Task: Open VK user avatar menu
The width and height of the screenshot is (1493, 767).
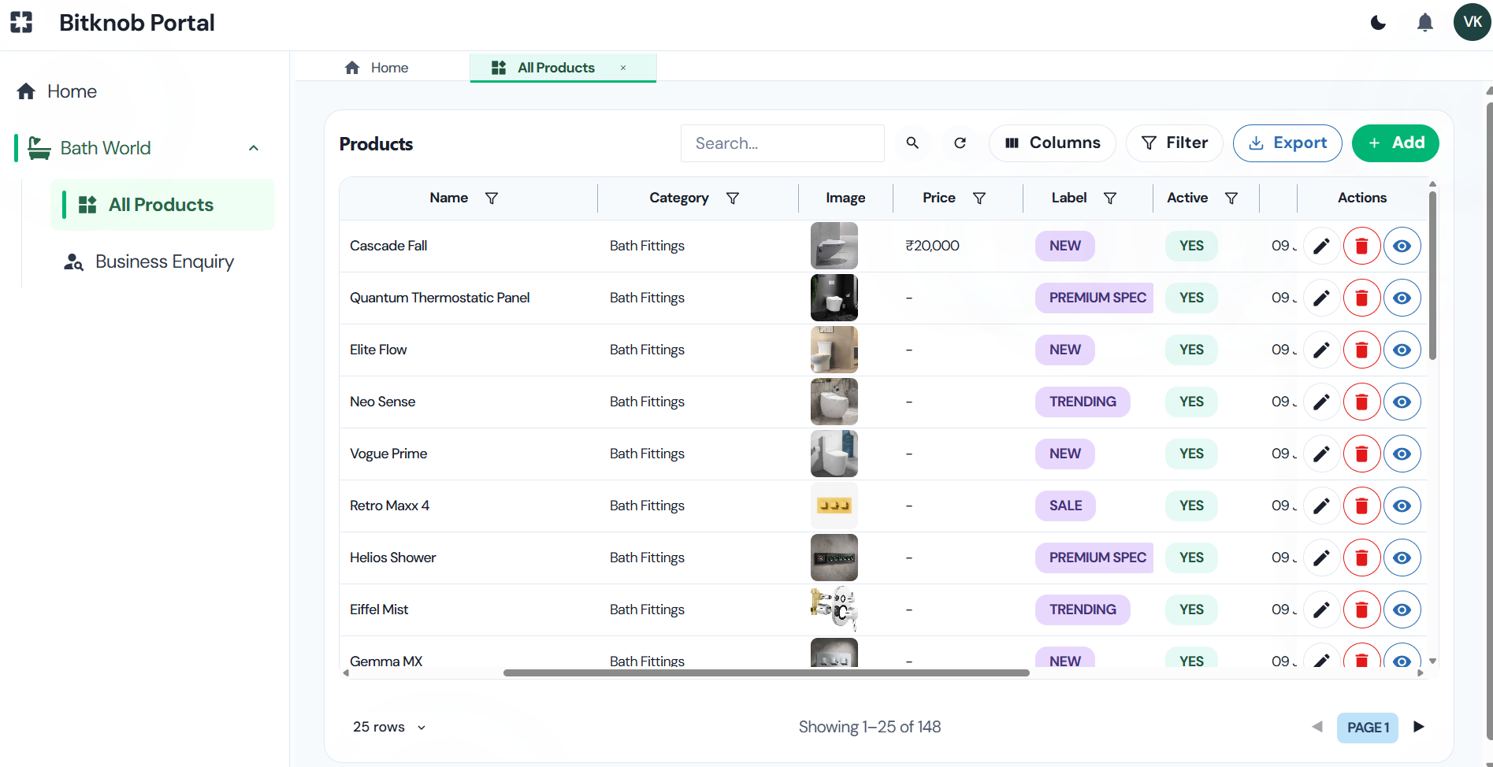Action: [x=1473, y=21]
